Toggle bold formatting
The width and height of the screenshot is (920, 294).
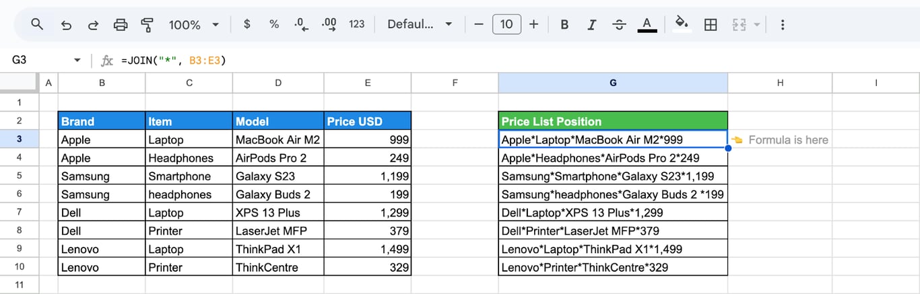pyautogui.click(x=564, y=24)
